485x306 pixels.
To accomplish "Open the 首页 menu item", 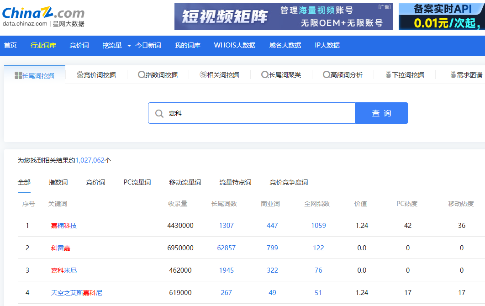I will click(x=10, y=45).
